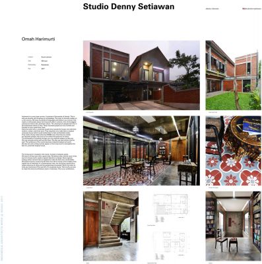Select the first row of project info table
Viewport: 262px width, 264px height.
[x=40, y=57]
